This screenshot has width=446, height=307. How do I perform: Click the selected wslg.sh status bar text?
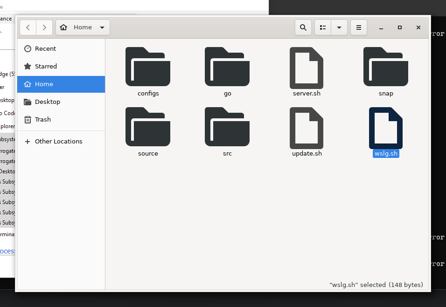tap(376, 285)
